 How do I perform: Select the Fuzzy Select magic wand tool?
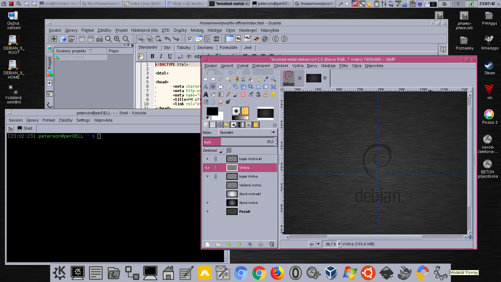point(228,80)
